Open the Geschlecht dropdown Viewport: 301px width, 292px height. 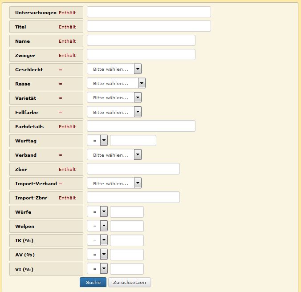114,69
